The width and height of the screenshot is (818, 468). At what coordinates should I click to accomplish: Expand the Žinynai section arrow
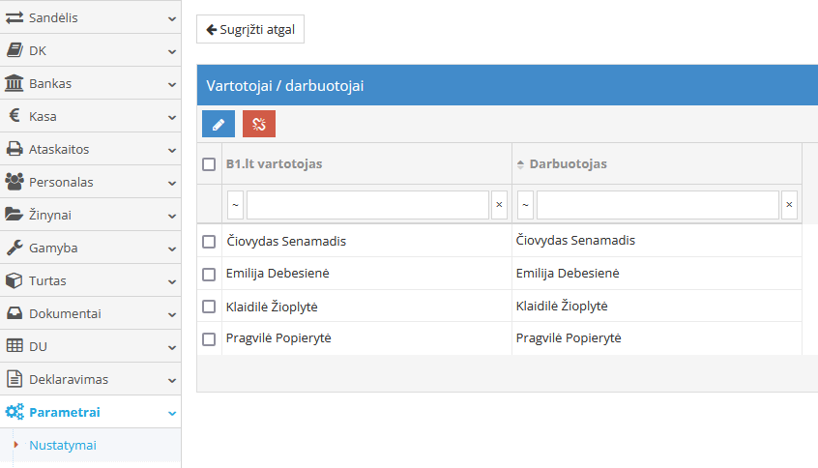[x=171, y=216]
